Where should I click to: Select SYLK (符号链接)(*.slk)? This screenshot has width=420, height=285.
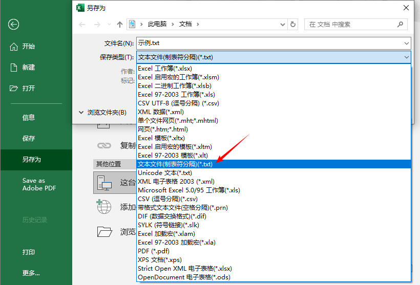274,225
